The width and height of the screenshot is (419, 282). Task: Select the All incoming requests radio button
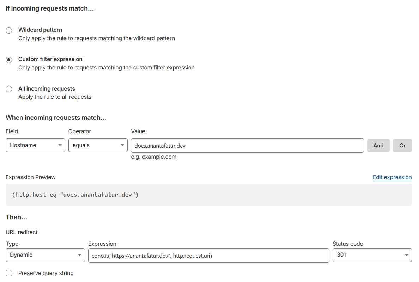9,90
